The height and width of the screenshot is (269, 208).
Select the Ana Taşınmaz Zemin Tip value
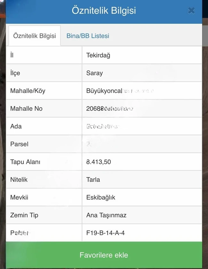(x=106, y=215)
